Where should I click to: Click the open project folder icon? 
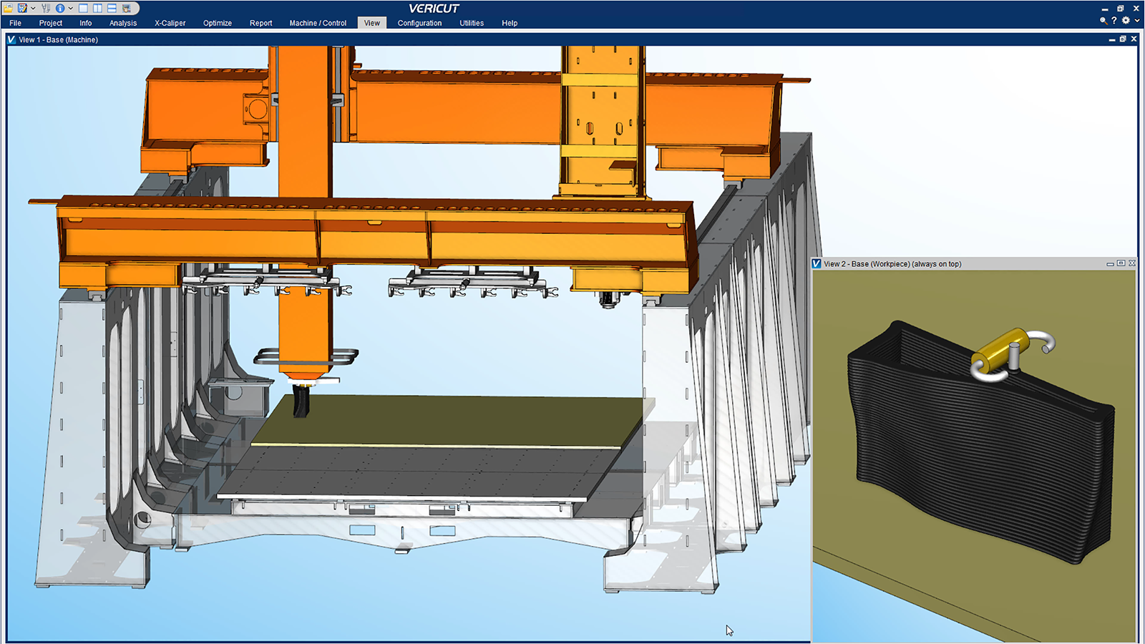[x=9, y=9]
